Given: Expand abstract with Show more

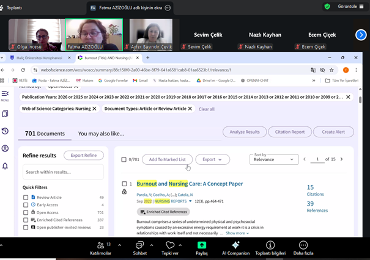Looking at the screenshot, I should tap(237, 233).
